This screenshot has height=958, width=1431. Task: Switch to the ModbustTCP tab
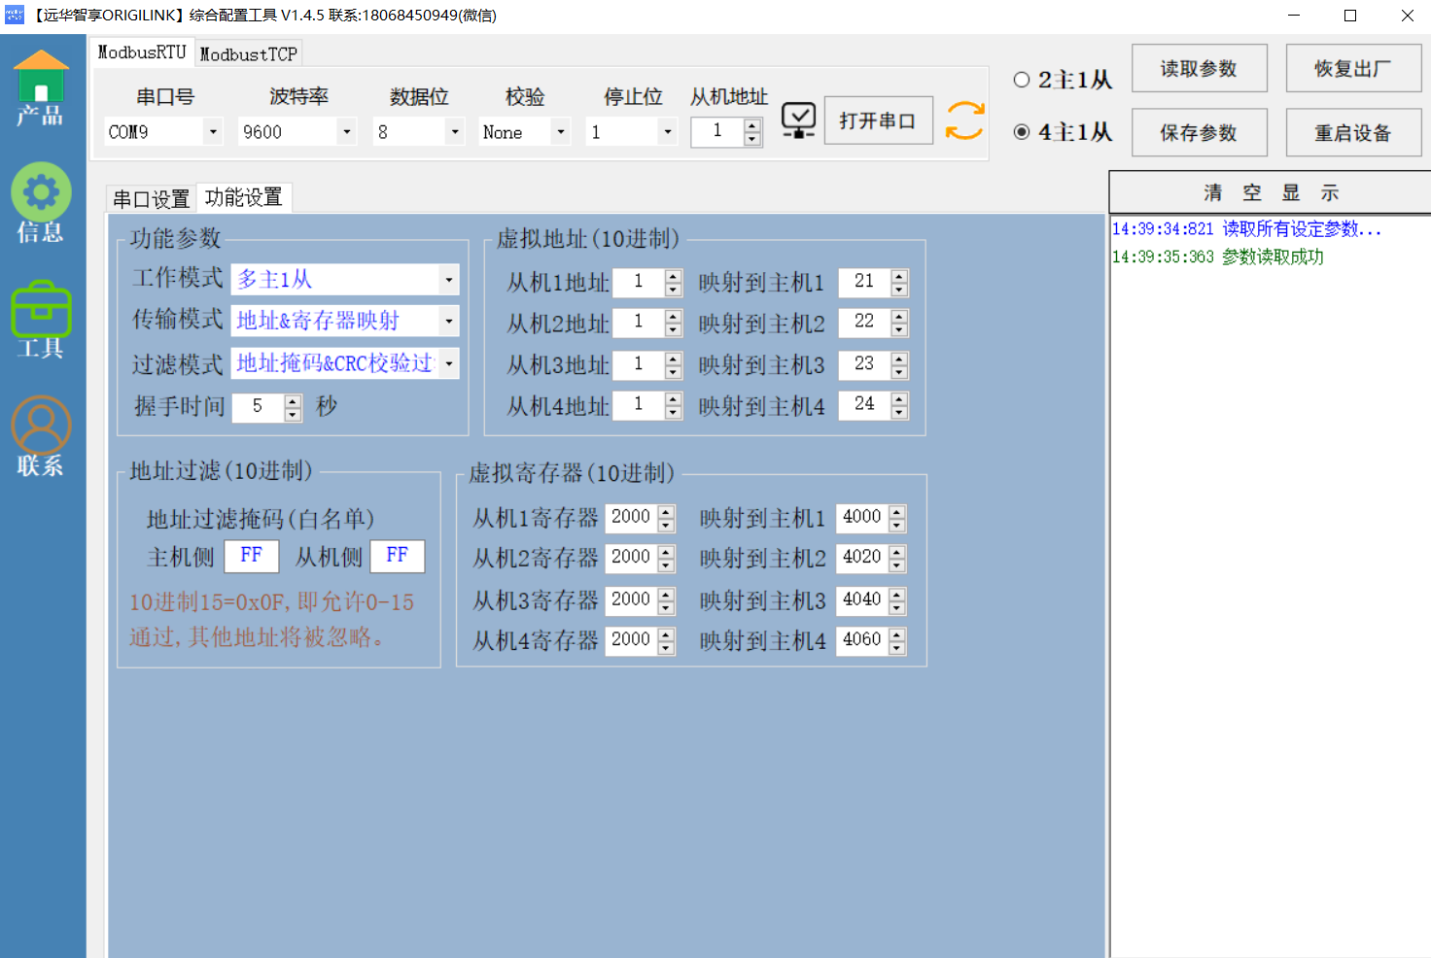click(x=248, y=54)
